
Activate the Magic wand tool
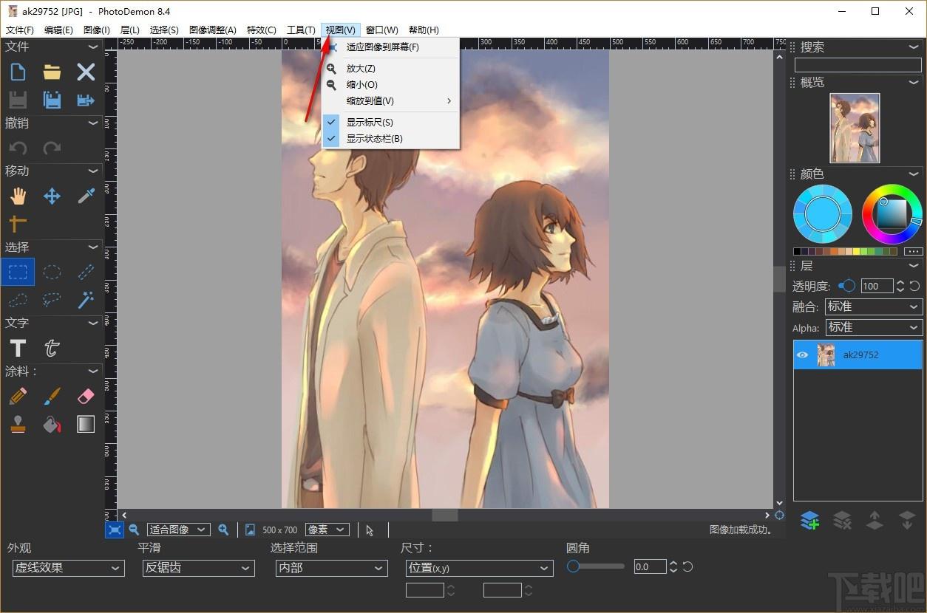[86, 300]
